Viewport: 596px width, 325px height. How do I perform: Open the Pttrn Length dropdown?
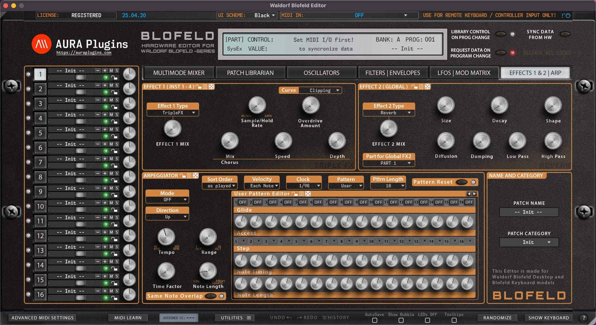388,186
